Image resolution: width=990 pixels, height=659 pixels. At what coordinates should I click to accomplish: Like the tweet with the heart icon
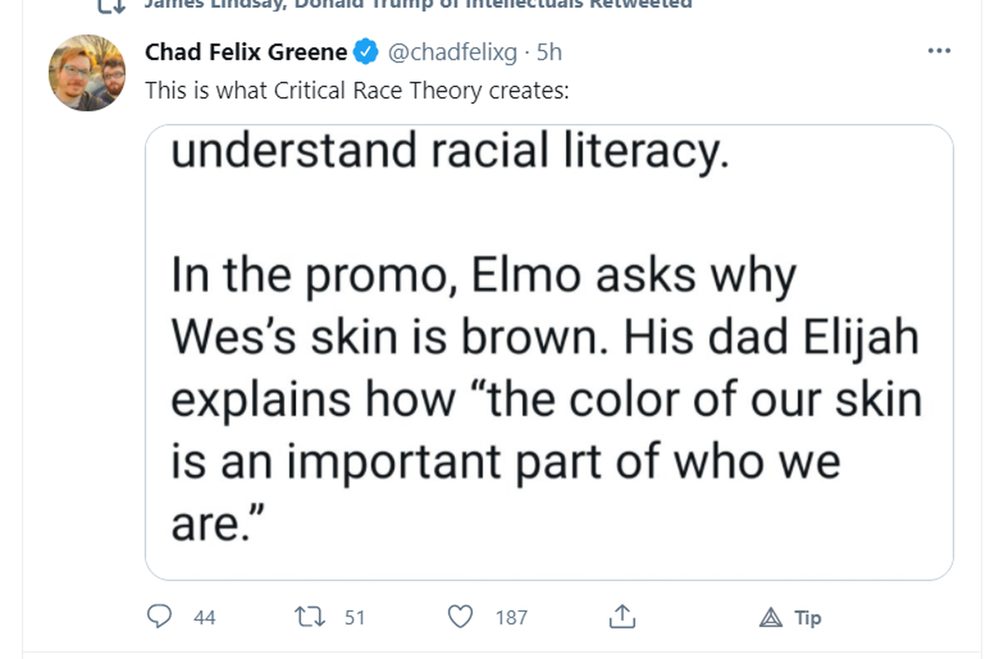click(x=460, y=616)
